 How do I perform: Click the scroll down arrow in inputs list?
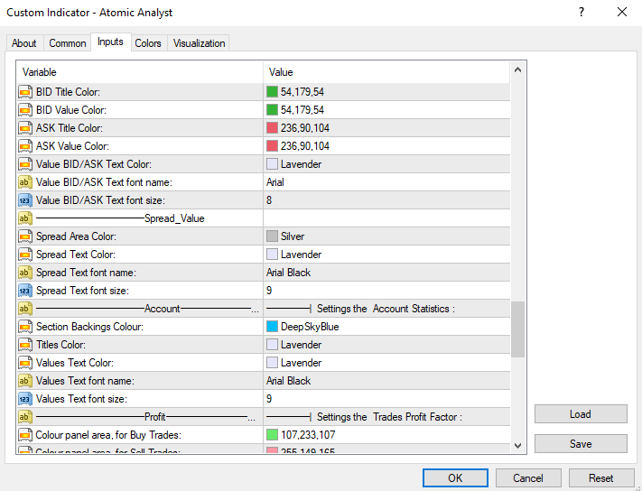(517, 445)
